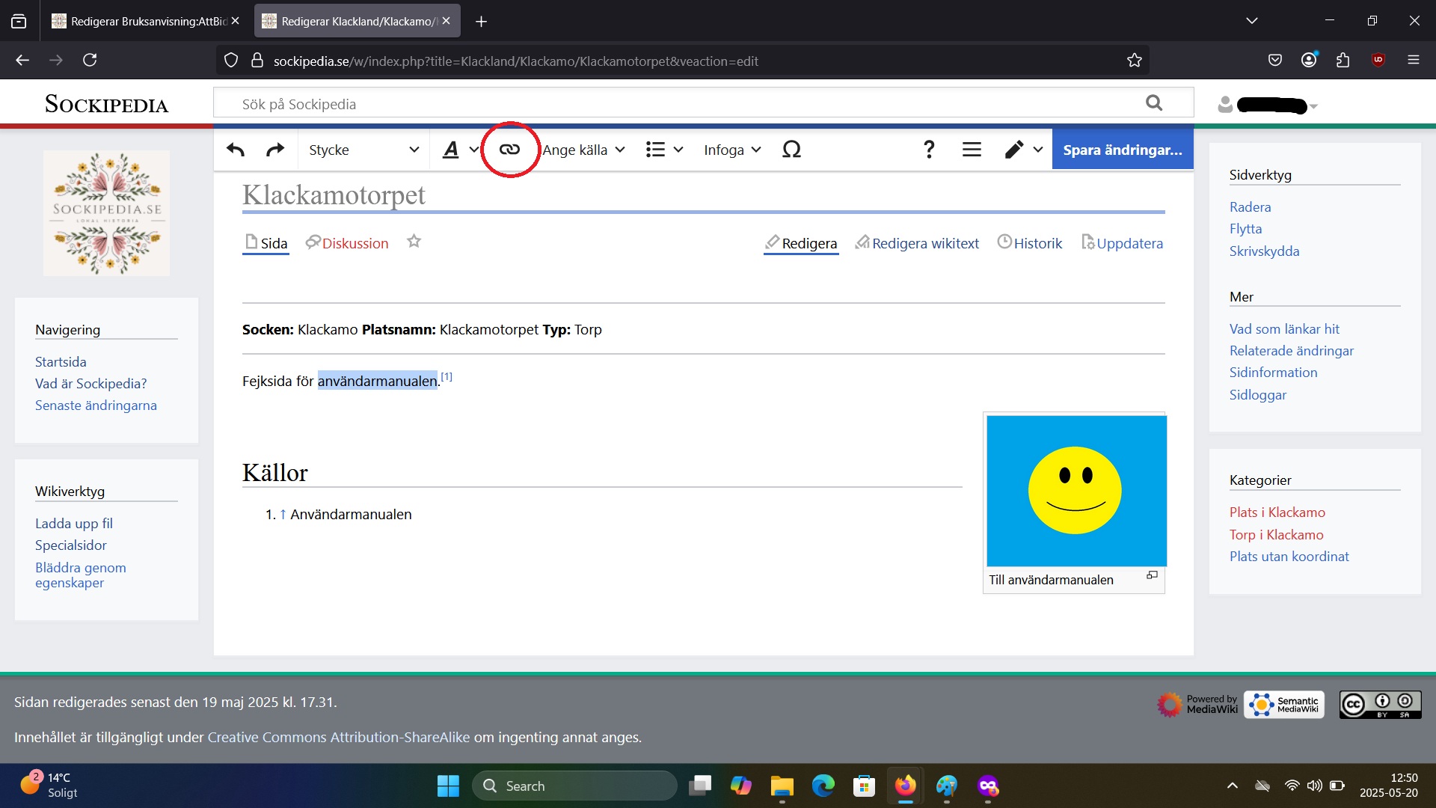Screen dimensions: 1436x808
Task: Expand the Stycke paragraph format dropdown
Action: 363,150
